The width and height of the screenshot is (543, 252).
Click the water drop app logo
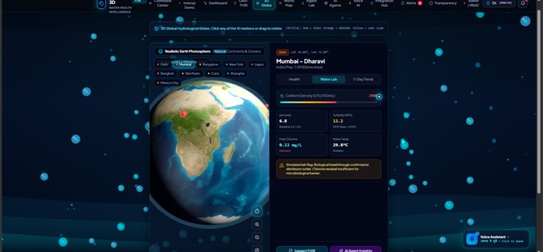click(101, 4)
